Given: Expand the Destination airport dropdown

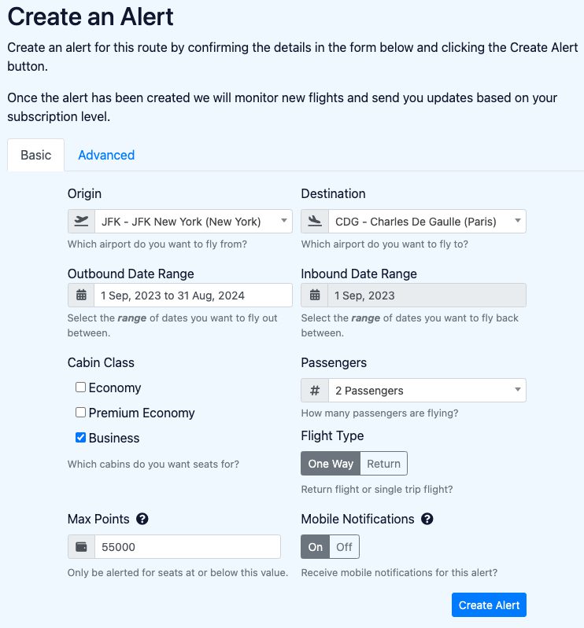Looking at the screenshot, I should [x=426, y=222].
